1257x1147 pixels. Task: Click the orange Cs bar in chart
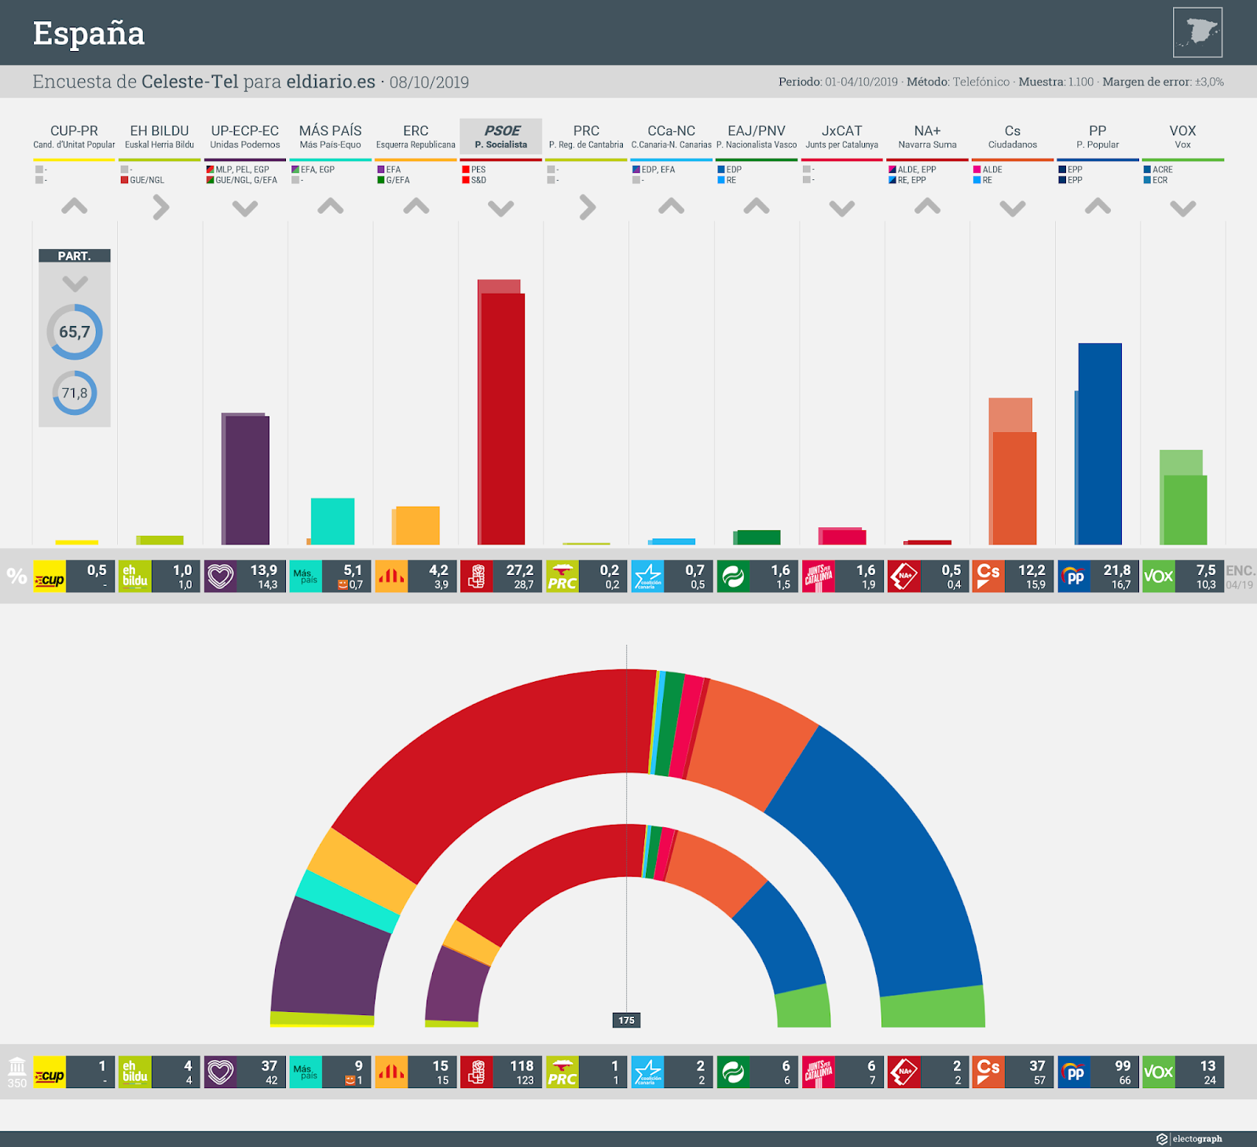(1014, 488)
